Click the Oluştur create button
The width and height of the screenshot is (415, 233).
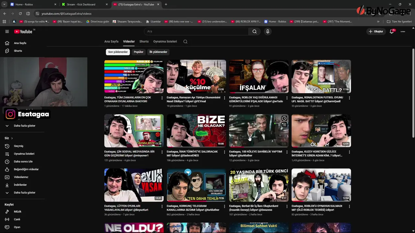coord(375,31)
